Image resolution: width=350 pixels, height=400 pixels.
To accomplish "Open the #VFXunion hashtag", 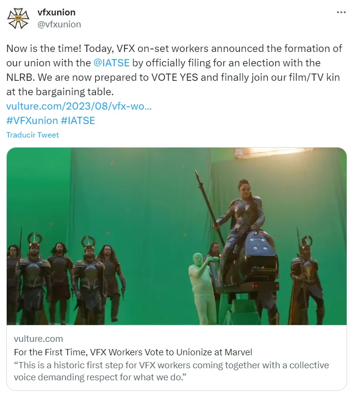I will pyautogui.click(x=32, y=120).
